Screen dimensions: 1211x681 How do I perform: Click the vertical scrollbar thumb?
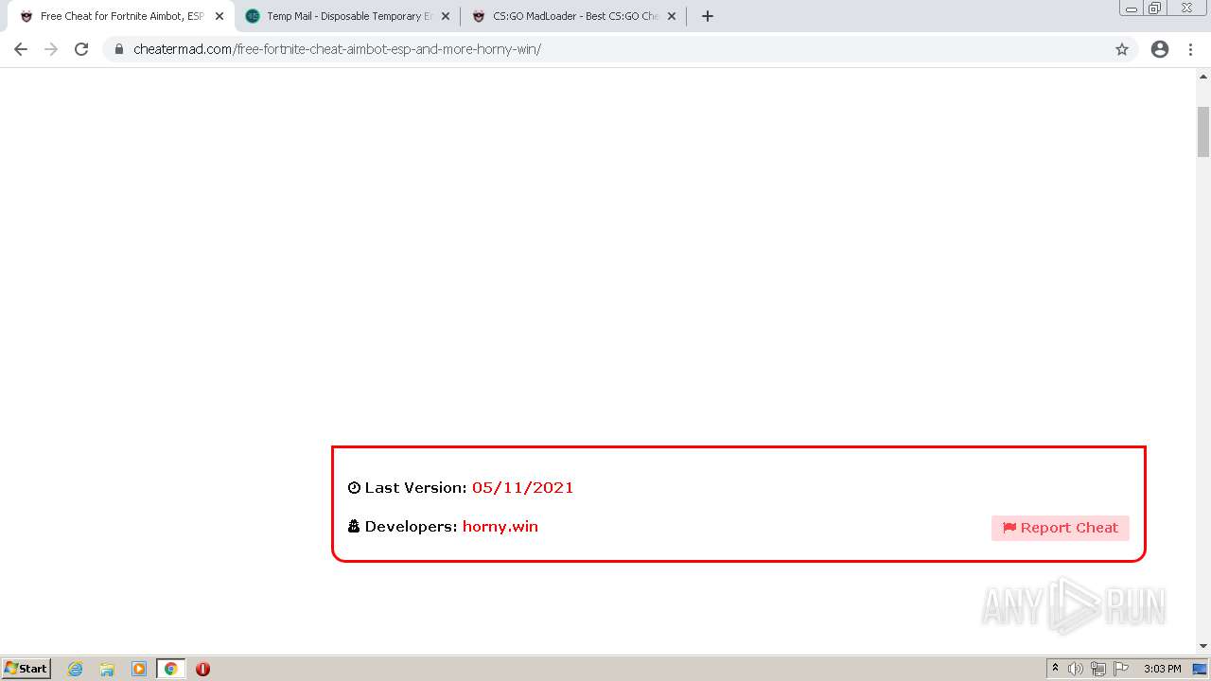[1203, 131]
